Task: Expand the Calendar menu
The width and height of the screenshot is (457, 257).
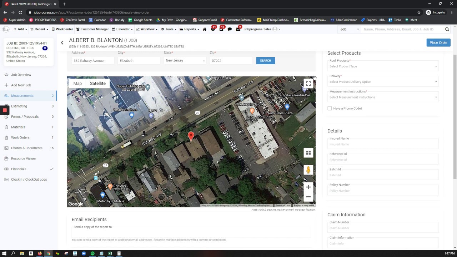Action: pyautogui.click(x=122, y=29)
